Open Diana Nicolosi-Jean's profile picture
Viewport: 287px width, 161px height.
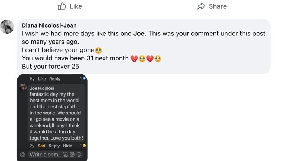point(7,27)
